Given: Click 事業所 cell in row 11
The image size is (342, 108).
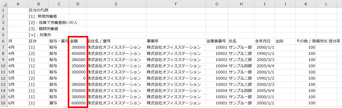Looking at the screenshot, I should pyautogui.click(x=176, y=72).
